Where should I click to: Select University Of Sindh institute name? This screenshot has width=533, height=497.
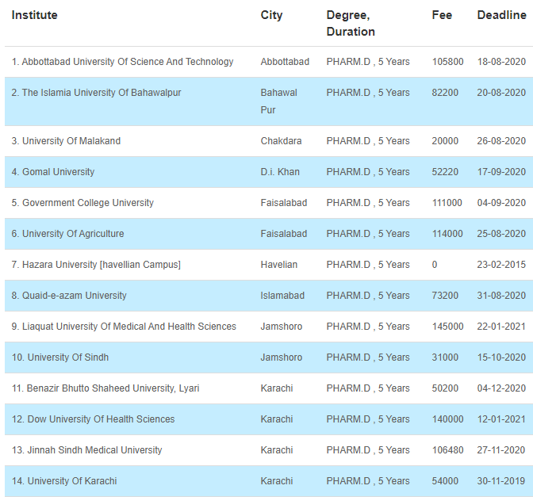coord(68,357)
